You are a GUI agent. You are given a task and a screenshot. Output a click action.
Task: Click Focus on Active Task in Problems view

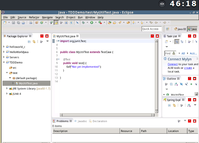(x=179, y=121)
